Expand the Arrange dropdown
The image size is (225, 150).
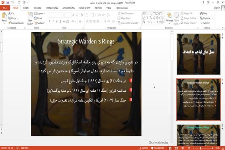(169, 18)
